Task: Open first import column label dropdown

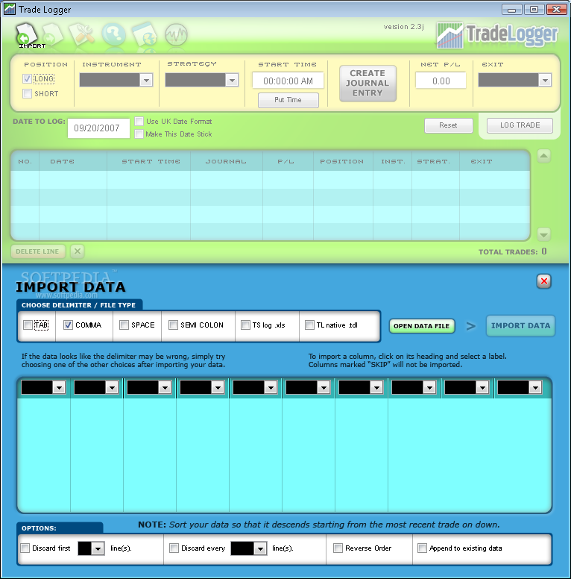Action: coord(43,388)
